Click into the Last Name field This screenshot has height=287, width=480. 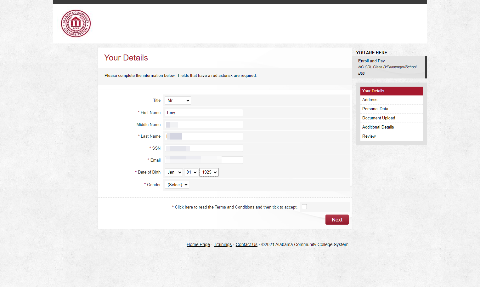click(204, 136)
